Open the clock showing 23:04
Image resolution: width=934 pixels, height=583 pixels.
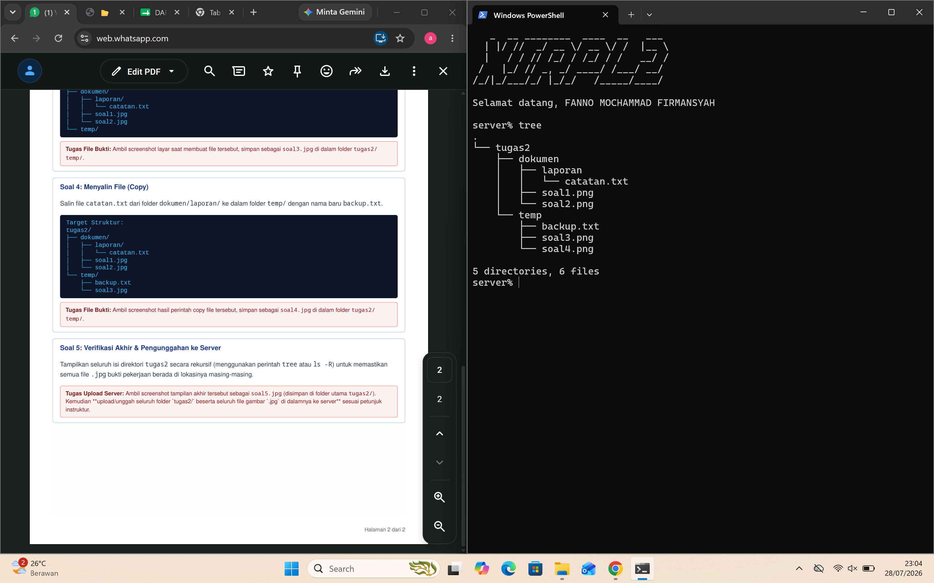click(x=904, y=568)
